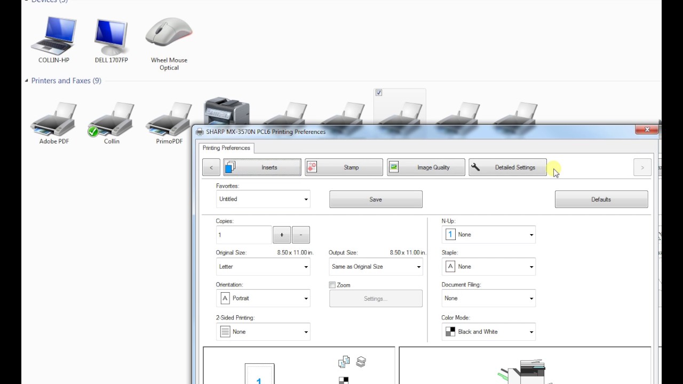
Task: Click the black and white icon in the preview
Action: coord(344,380)
